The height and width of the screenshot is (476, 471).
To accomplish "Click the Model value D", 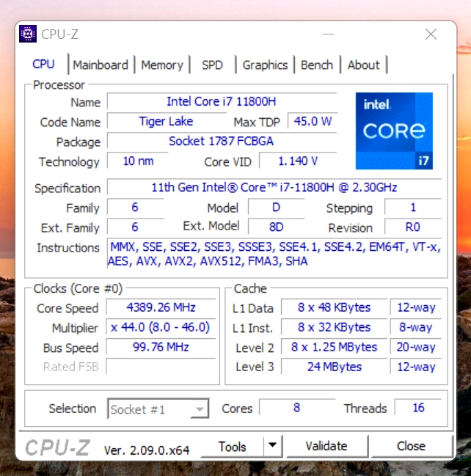I will pos(276,208).
